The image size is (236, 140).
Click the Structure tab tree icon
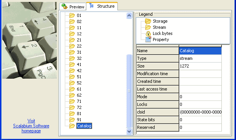[x=91, y=6]
